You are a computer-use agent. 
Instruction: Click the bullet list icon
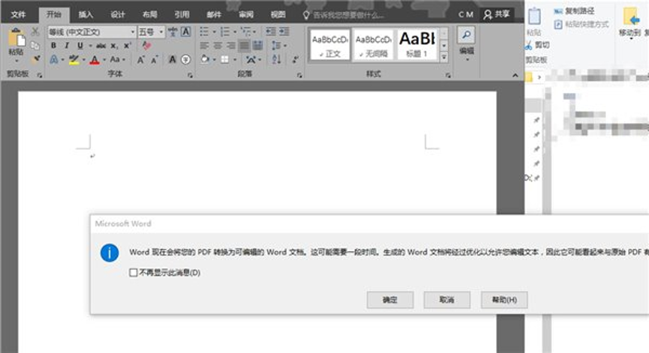tap(205, 32)
